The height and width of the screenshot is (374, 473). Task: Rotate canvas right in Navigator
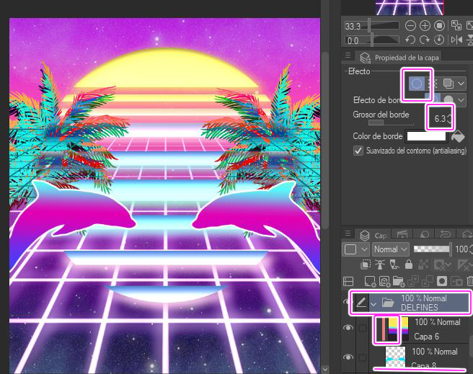tap(425, 40)
